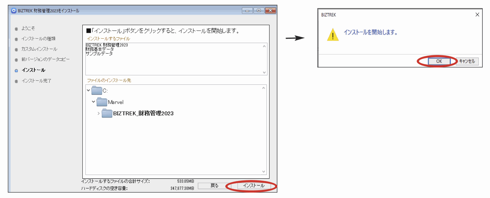This screenshot has height=198, width=490.
Task: Expand the BIZTREK_財務管理2023 folder node
Action: coord(99,113)
